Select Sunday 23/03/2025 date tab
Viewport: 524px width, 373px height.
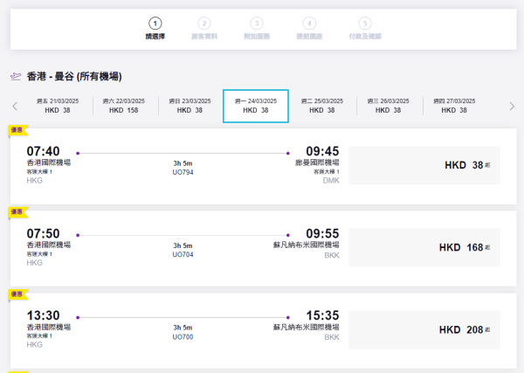coord(190,106)
